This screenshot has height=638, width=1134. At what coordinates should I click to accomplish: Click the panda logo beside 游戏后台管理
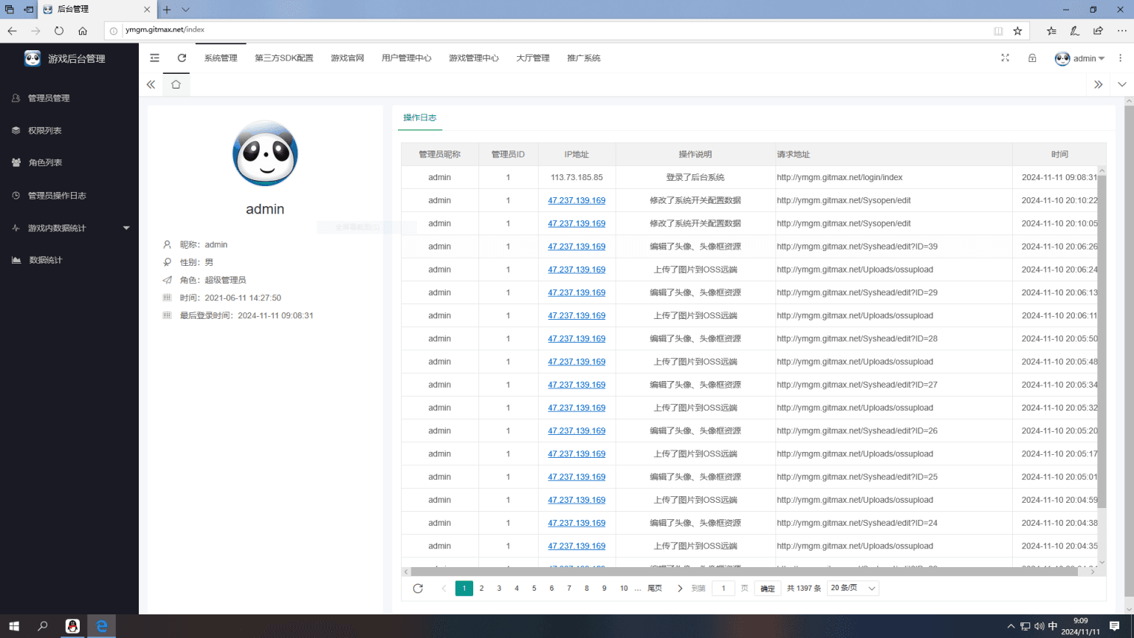pos(32,58)
